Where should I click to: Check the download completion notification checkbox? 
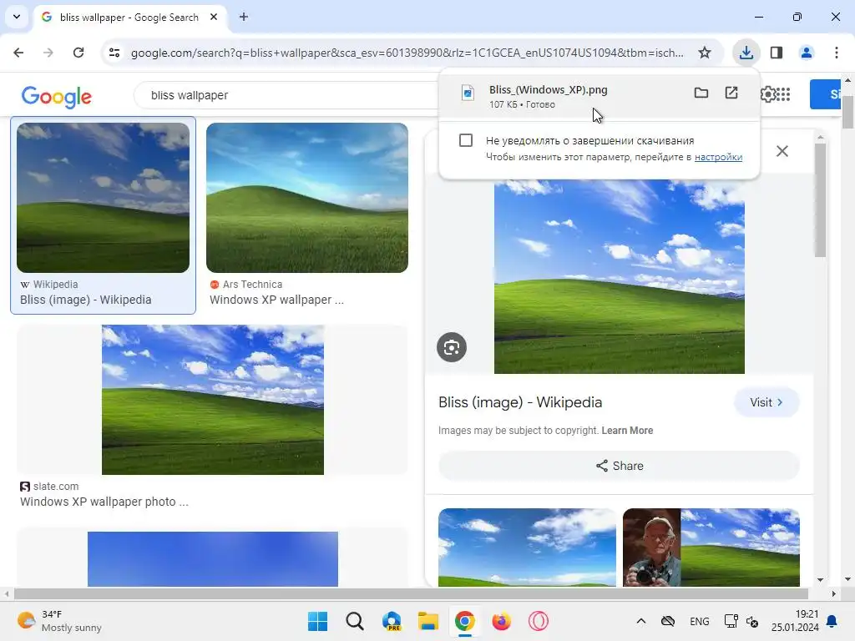pos(466,140)
